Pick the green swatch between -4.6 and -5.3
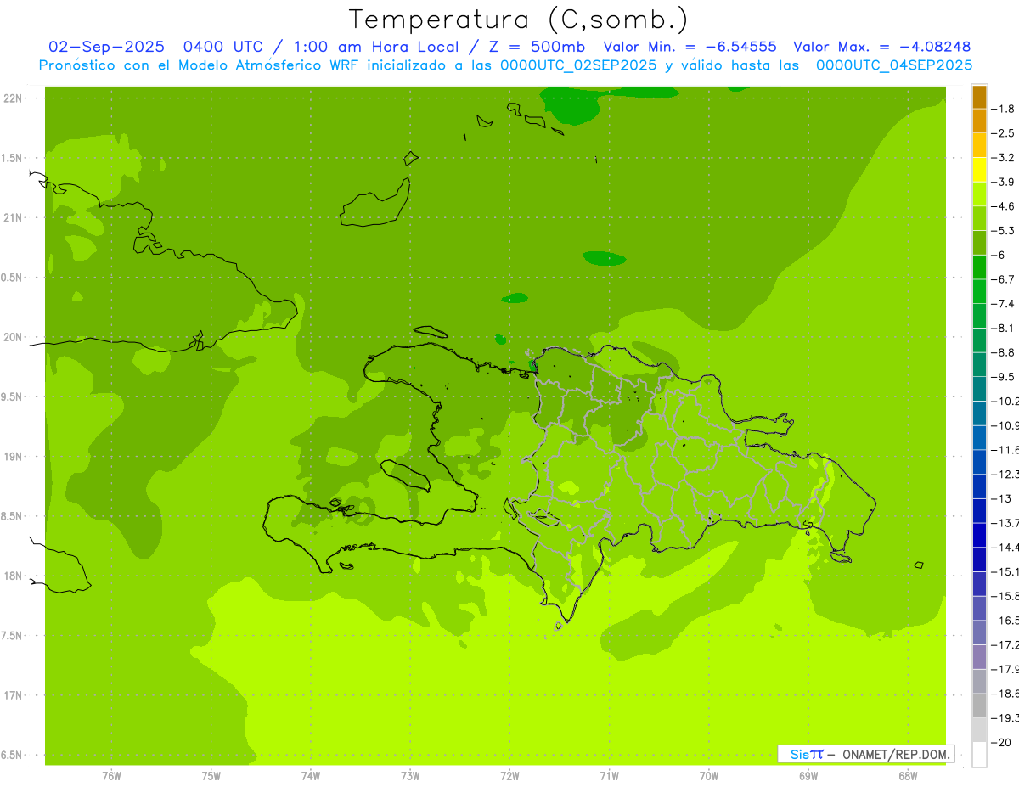This screenshot has height=787, width=1019. [979, 219]
